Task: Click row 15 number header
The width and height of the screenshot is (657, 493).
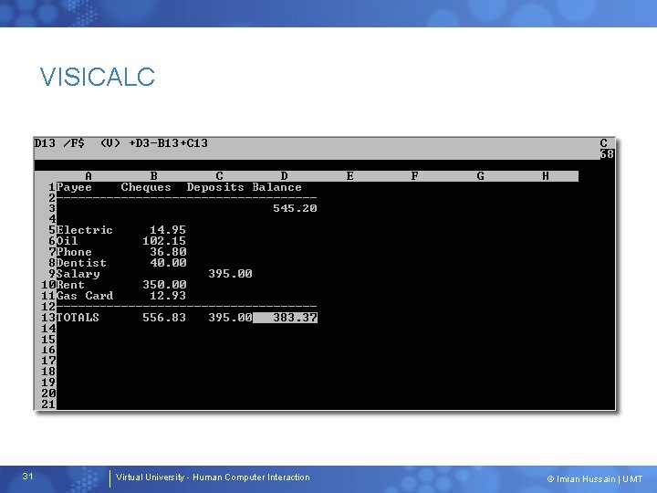Action: [x=48, y=340]
